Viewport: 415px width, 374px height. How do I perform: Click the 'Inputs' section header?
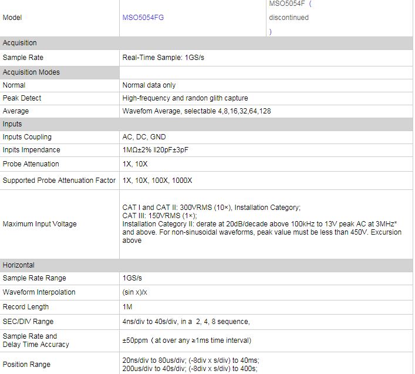point(207,124)
